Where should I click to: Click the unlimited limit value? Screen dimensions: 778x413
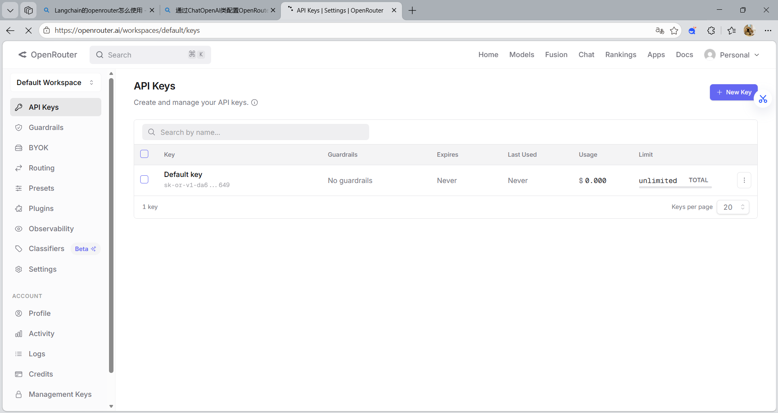658,181
